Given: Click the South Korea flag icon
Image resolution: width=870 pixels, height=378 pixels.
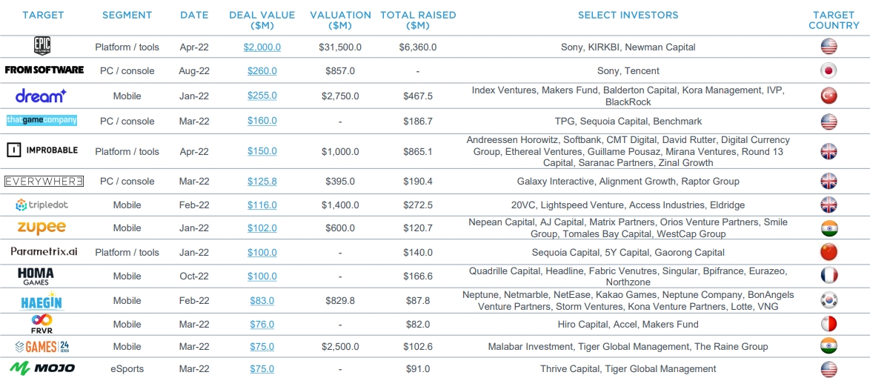Looking at the screenshot, I should pyautogui.click(x=829, y=301).
